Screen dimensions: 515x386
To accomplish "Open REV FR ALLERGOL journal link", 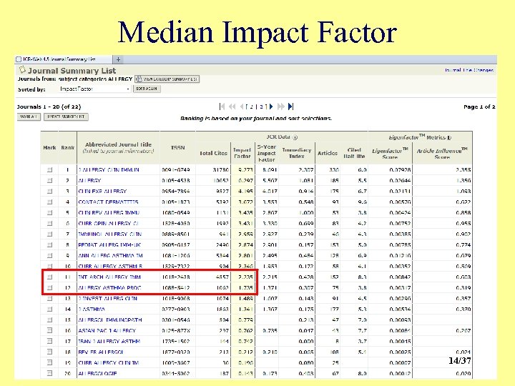I will coord(101,352).
